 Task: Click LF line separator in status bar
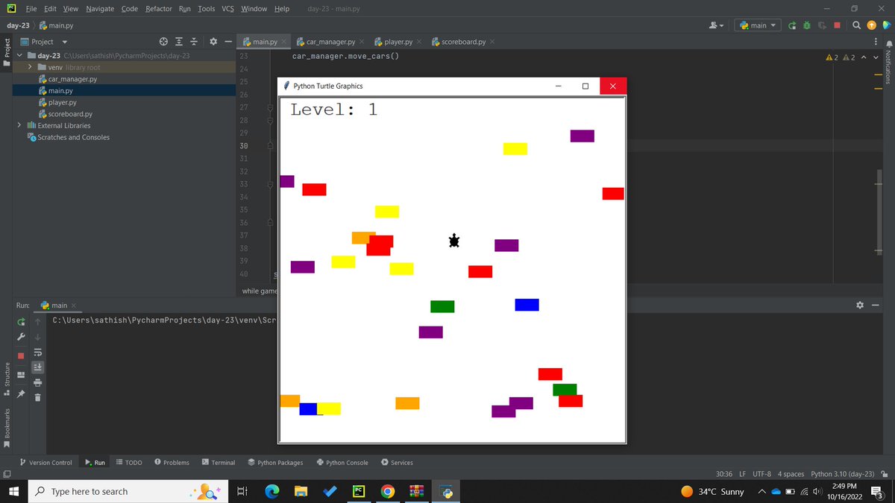tap(742, 474)
